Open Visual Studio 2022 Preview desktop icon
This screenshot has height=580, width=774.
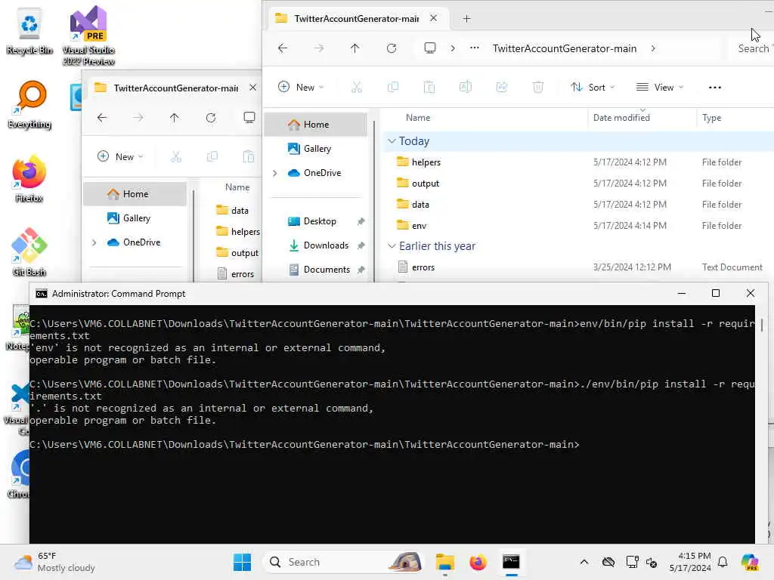point(88,35)
